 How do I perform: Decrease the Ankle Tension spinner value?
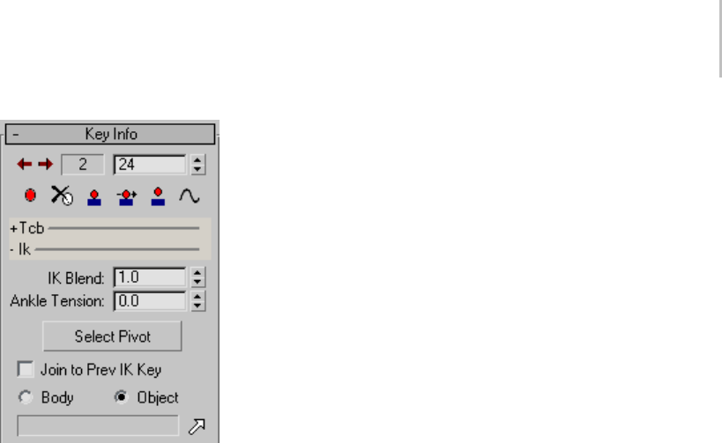coord(197,306)
